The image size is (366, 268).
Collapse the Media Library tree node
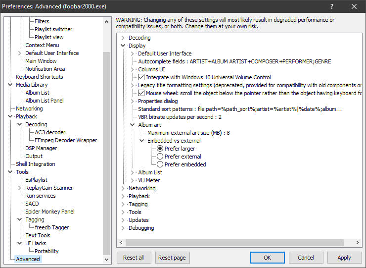coord(10,85)
